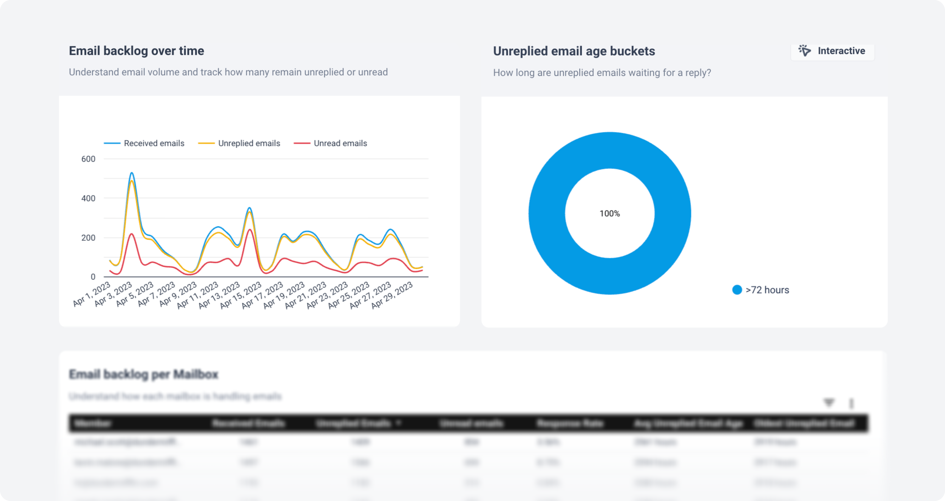Sort table by the Member column header
This screenshot has width=945, height=501.
pos(93,423)
